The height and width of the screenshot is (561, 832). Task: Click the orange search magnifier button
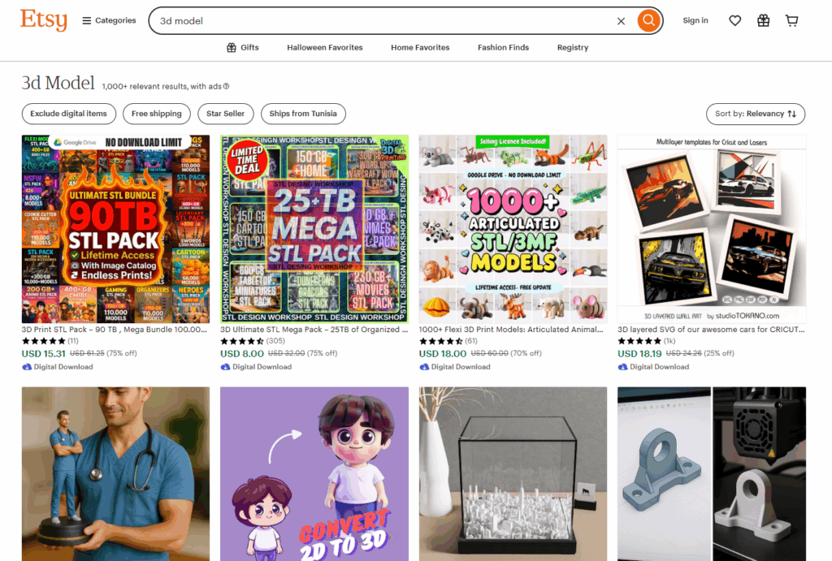coord(648,20)
